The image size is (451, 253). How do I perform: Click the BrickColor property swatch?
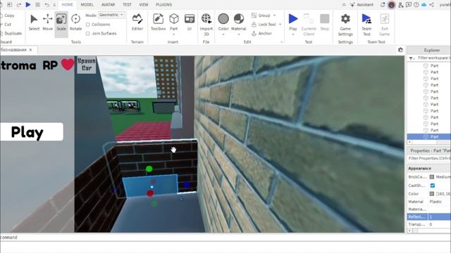click(x=432, y=177)
